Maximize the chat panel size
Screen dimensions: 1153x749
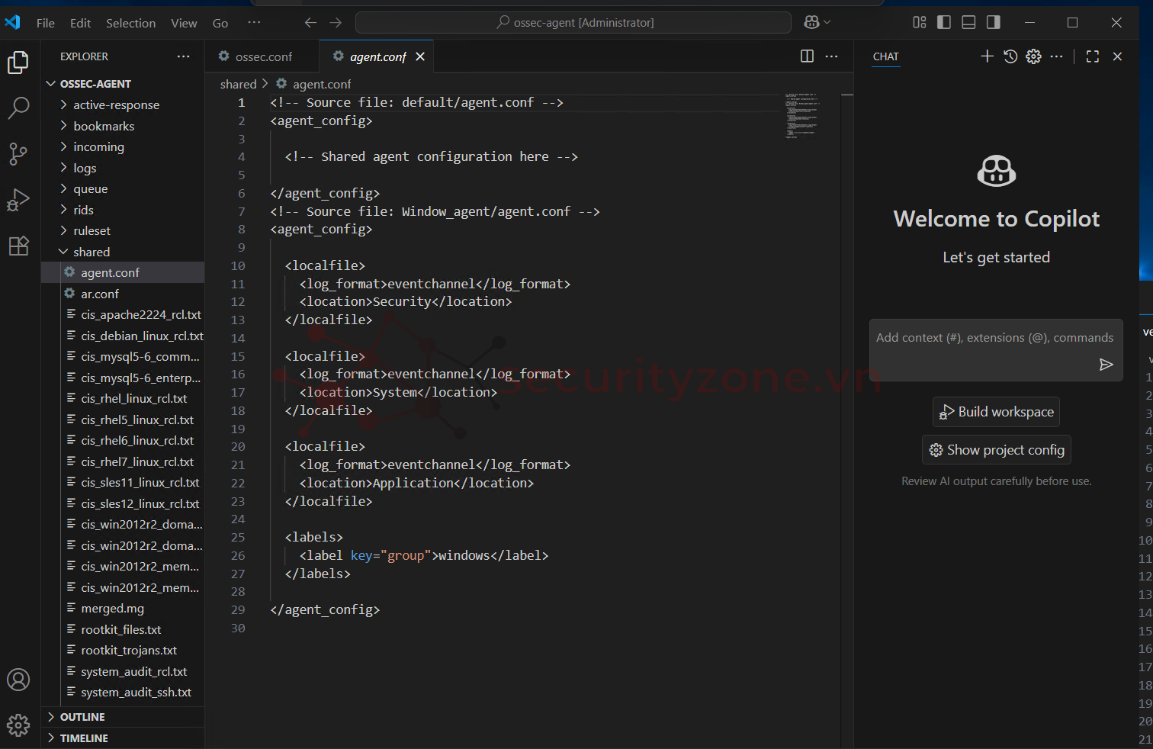tap(1093, 56)
